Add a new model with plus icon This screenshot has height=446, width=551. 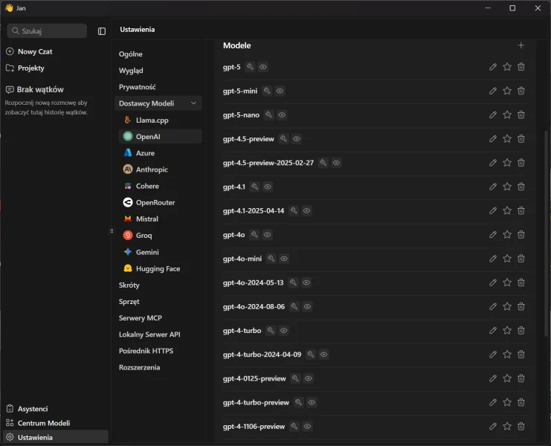(521, 45)
